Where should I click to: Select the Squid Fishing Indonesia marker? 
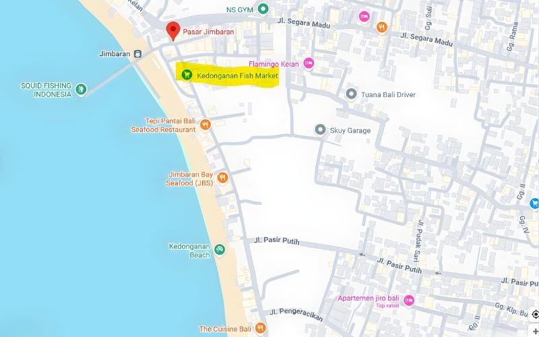(81, 90)
